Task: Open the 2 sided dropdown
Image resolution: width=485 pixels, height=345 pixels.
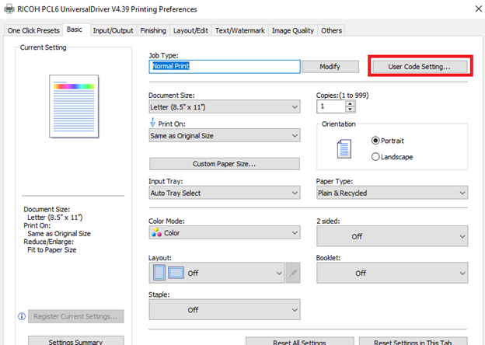Action: [x=393, y=236]
